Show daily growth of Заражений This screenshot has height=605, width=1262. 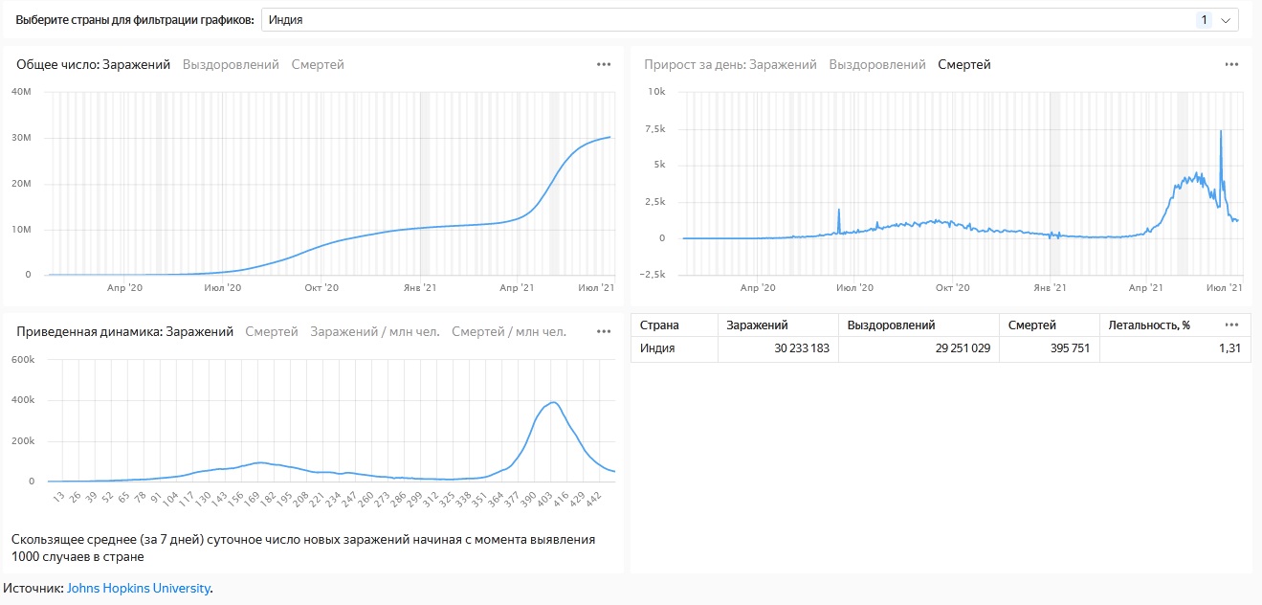(783, 65)
